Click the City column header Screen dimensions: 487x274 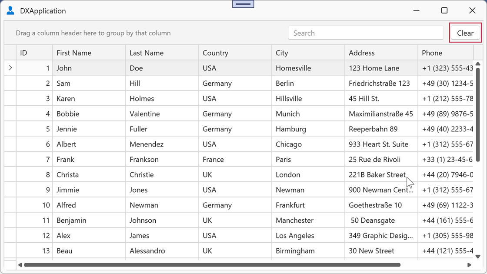click(308, 53)
